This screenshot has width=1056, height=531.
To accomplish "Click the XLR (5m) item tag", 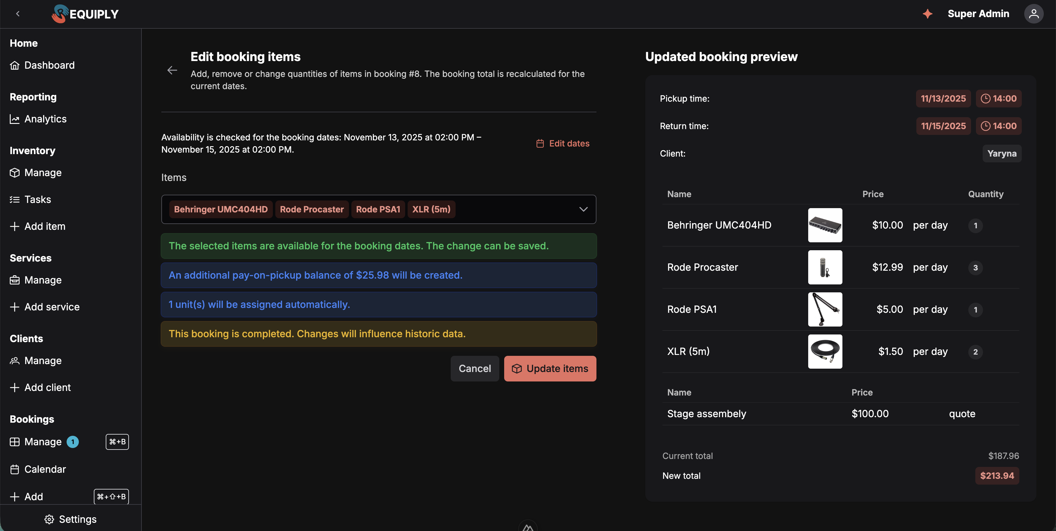I will point(431,209).
